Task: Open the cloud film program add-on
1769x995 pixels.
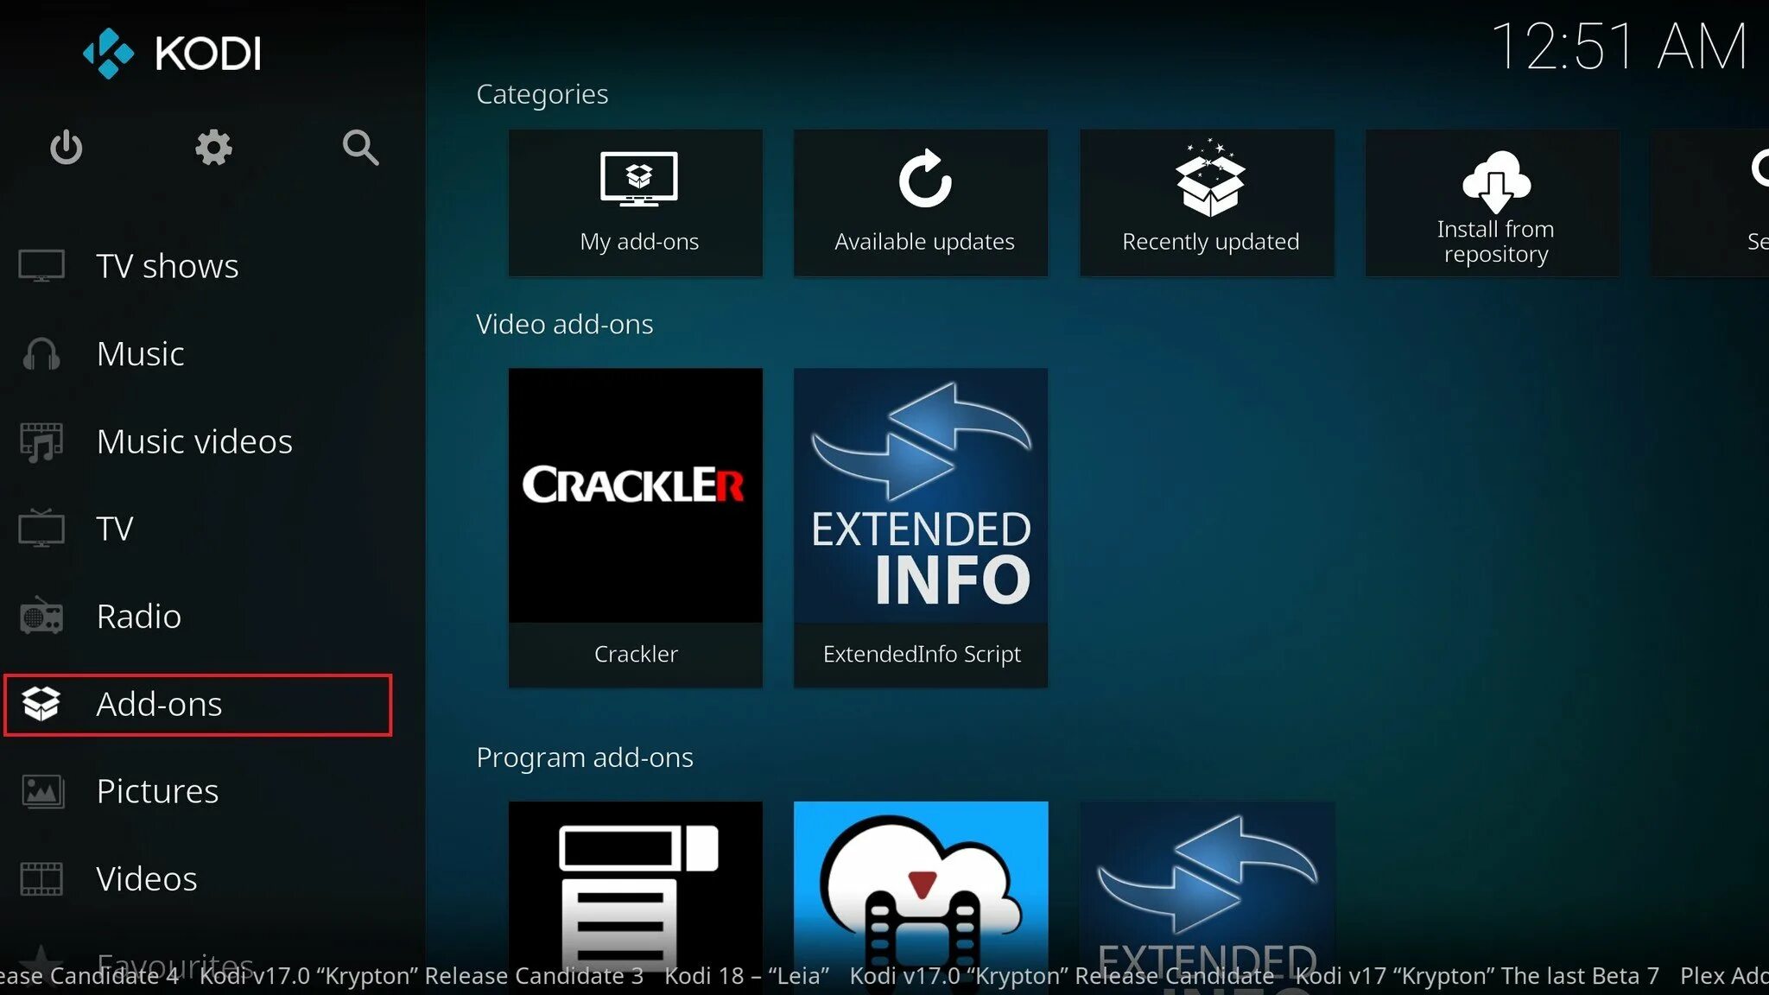Action: pos(921,898)
